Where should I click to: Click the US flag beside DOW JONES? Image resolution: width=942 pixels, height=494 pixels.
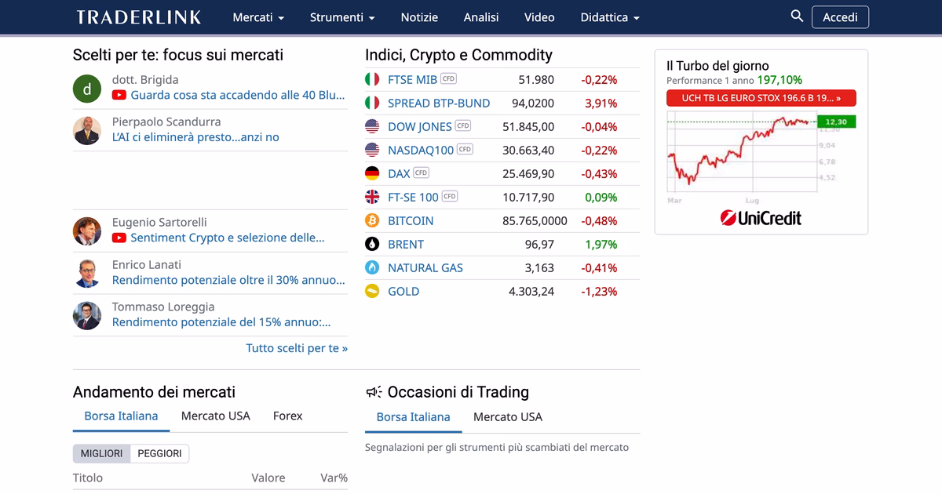click(x=372, y=126)
